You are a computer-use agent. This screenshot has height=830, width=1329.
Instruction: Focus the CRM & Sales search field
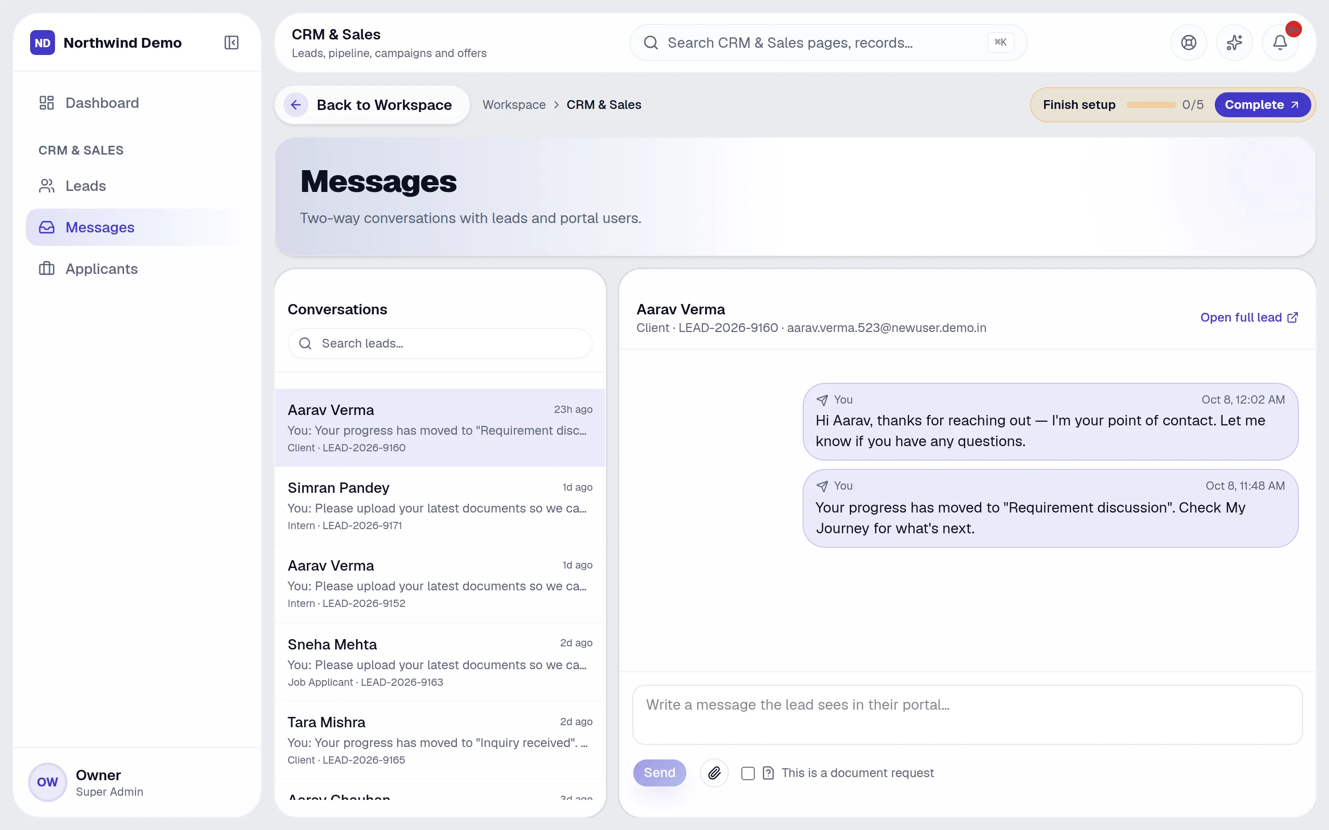(x=828, y=42)
